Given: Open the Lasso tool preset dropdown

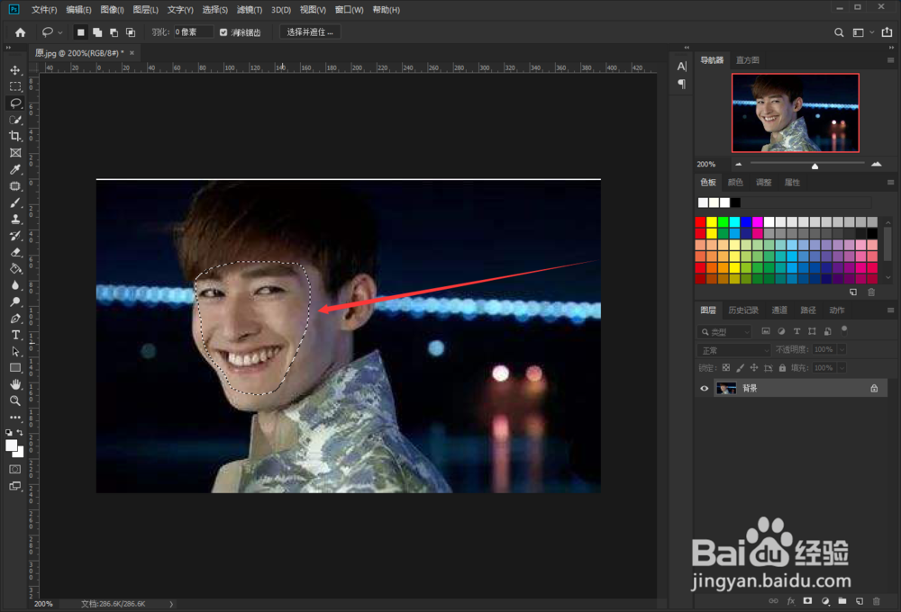Looking at the screenshot, I should [60, 32].
